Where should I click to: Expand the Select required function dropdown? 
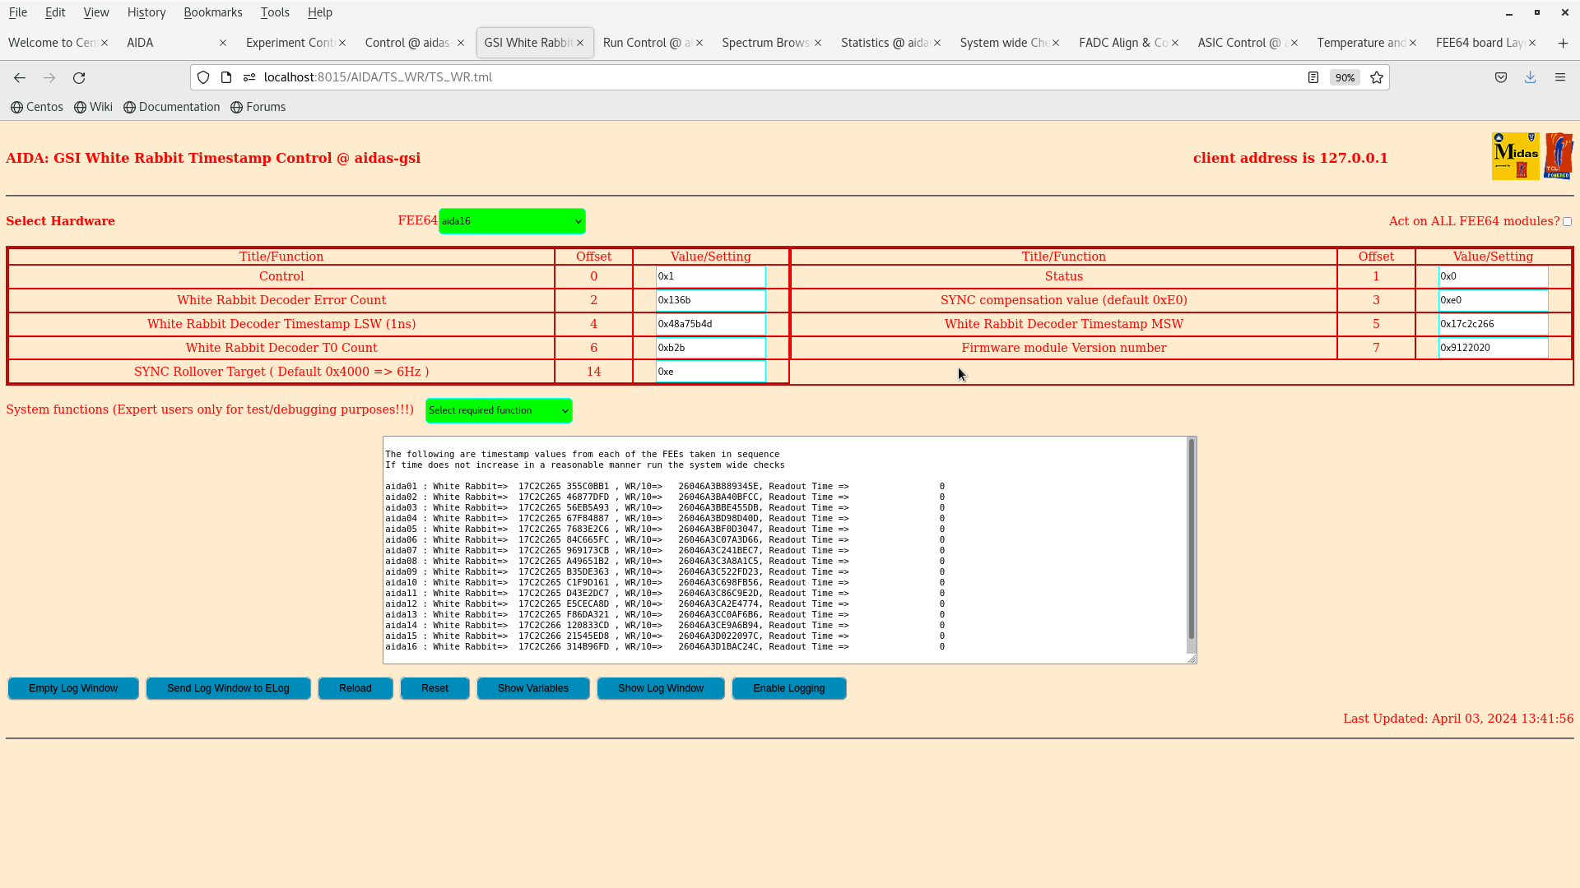coord(499,410)
